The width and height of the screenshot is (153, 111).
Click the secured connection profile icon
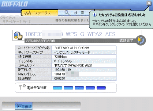click(x=18, y=36)
